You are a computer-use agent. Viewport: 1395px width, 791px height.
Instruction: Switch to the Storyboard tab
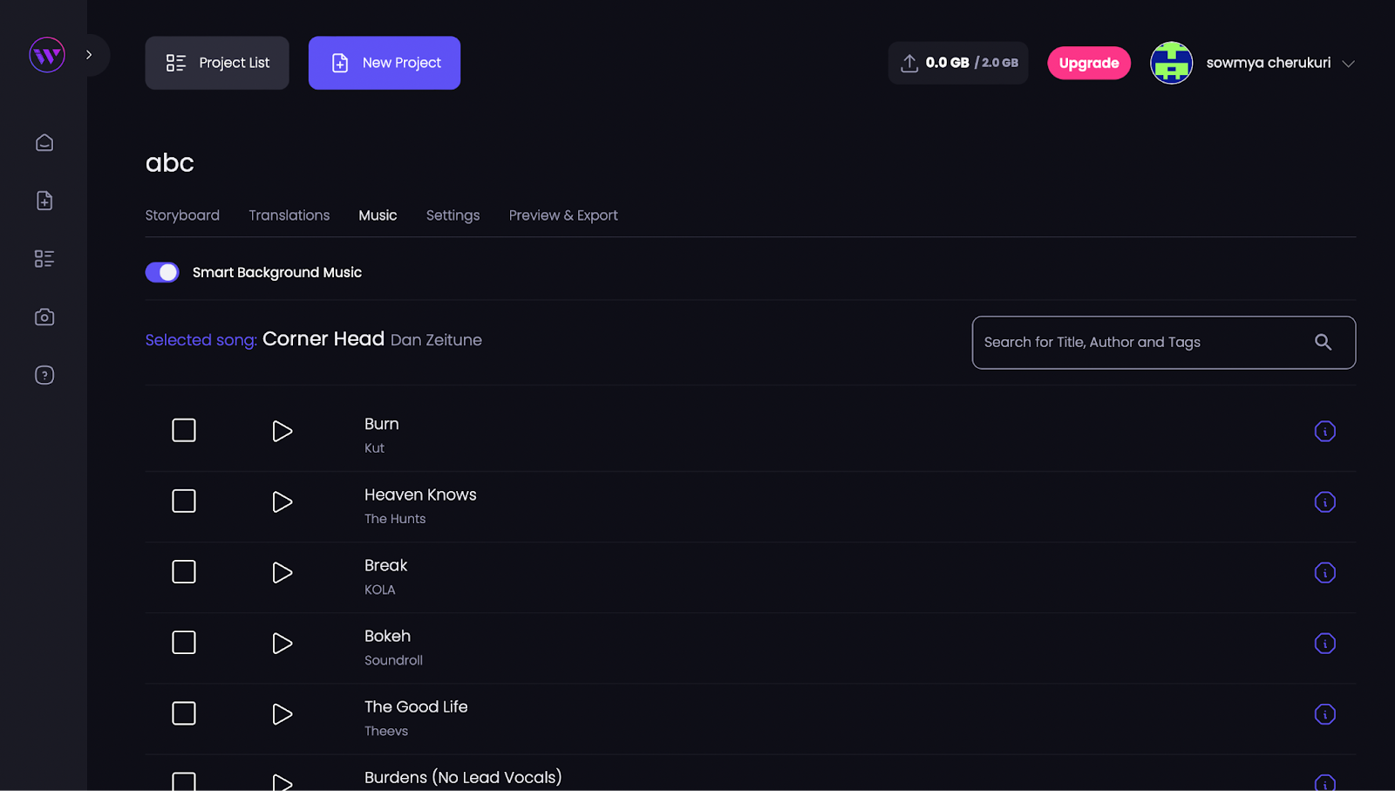(182, 215)
